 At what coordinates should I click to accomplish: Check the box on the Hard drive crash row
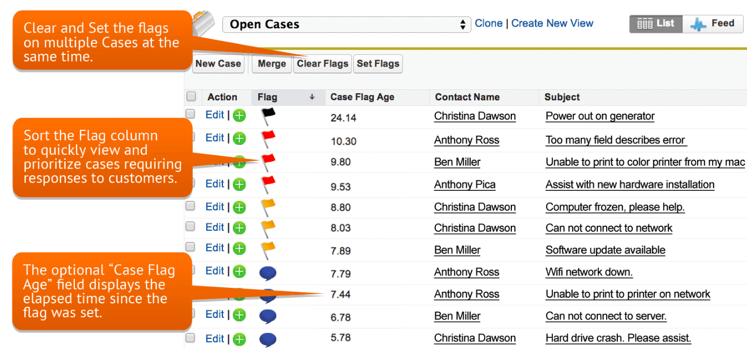pyautogui.click(x=191, y=338)
